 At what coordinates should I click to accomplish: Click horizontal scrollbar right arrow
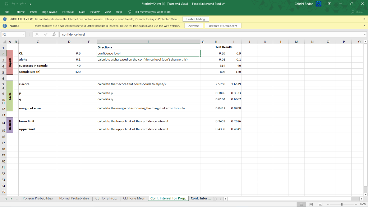(362, 199)
